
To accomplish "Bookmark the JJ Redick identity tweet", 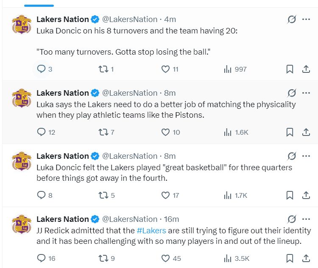I will point(290,258).
